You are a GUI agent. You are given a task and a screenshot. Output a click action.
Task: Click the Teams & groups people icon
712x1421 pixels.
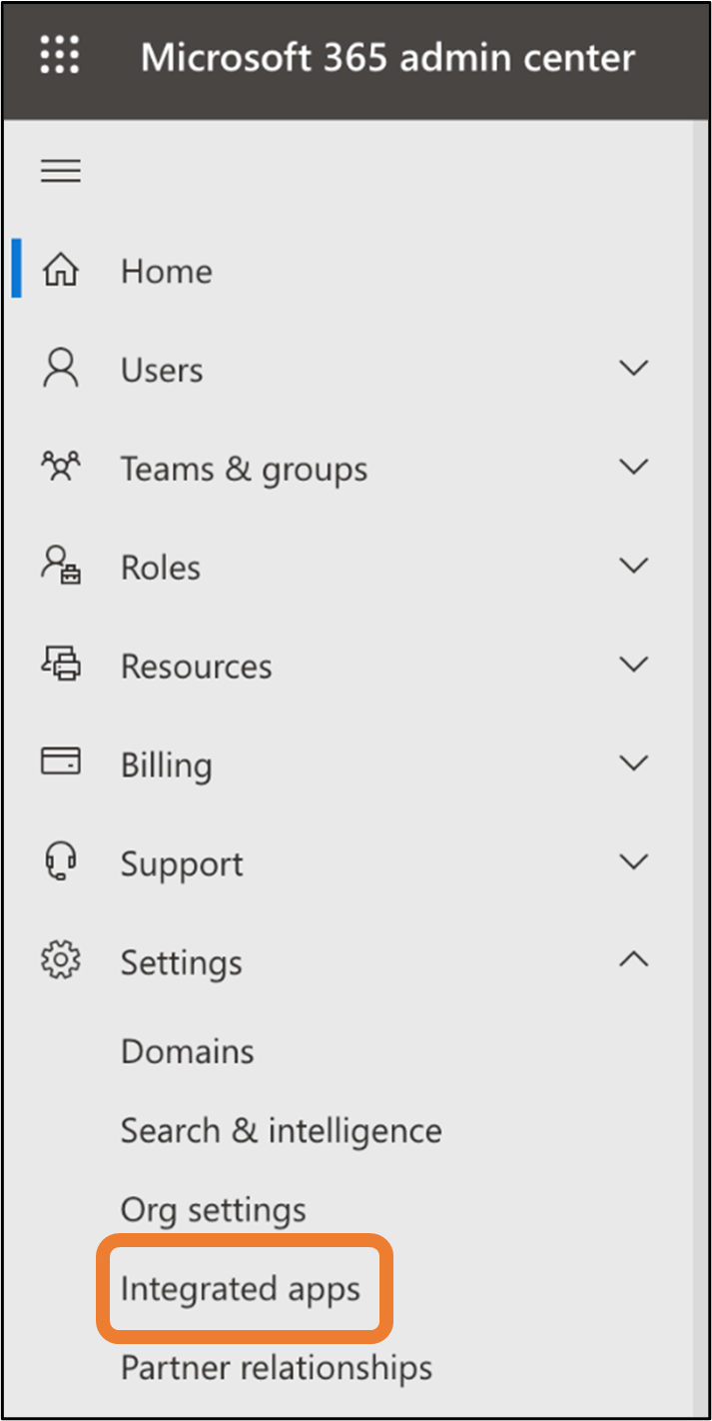(x=60, y=467)
